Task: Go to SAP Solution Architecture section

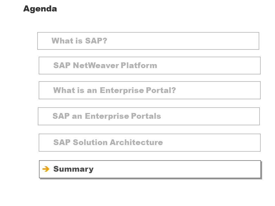Action: pyautogui.click(x=150, y=142)
